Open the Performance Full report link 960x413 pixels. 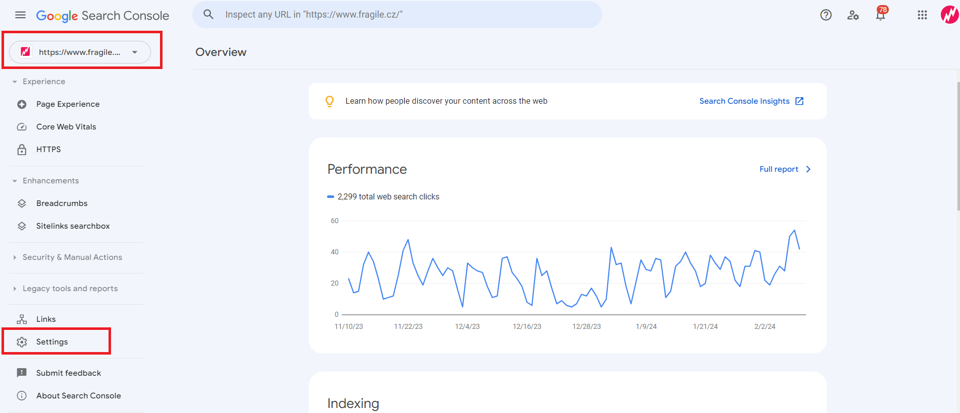tap(784, 169)
